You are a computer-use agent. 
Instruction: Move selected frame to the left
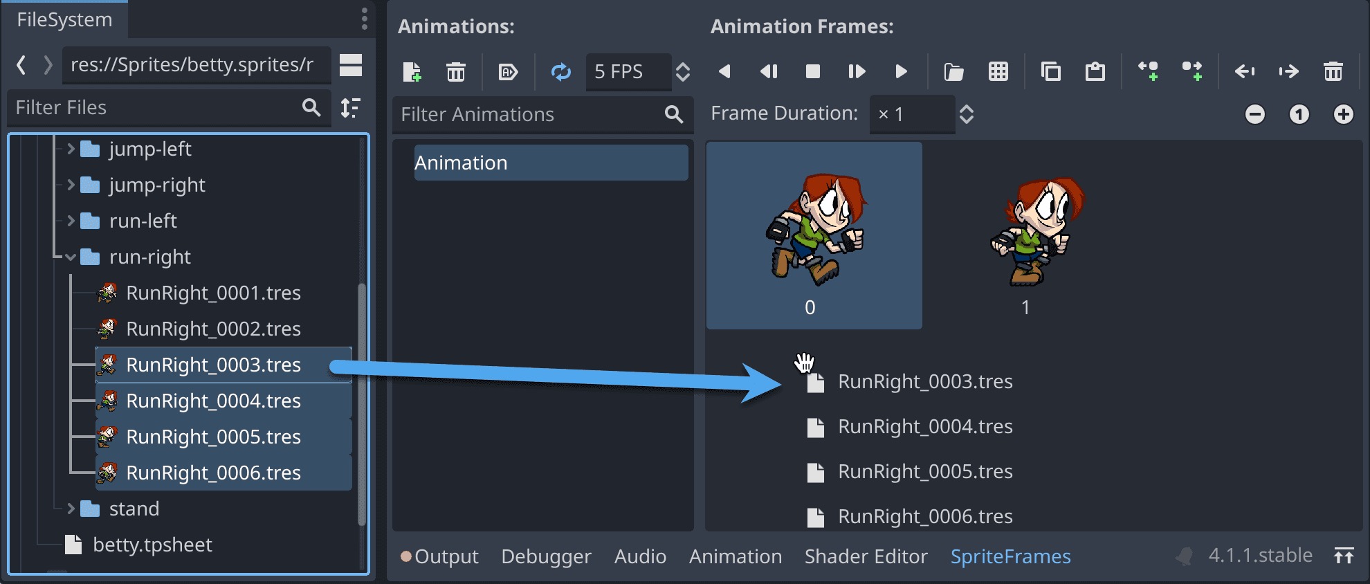click(1245, 71)
